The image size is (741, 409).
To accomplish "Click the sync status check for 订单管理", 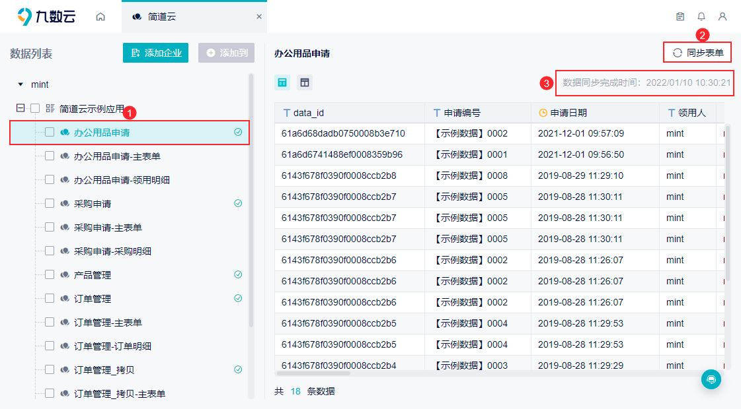I will [x=238, y=298].
